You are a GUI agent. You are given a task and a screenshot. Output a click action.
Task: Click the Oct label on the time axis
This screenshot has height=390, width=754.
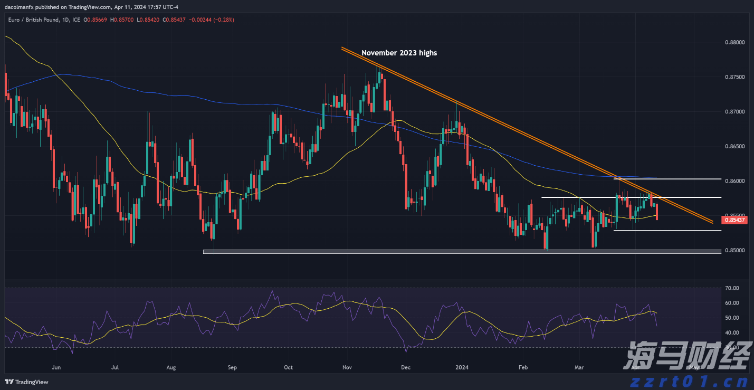288,367
